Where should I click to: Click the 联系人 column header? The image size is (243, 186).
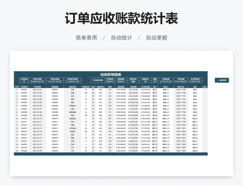[x=166, y=87]
